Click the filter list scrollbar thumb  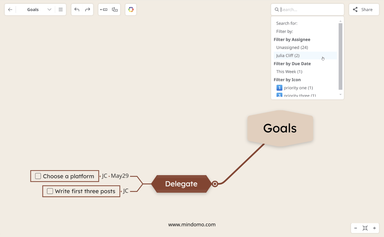coord(340,56)
